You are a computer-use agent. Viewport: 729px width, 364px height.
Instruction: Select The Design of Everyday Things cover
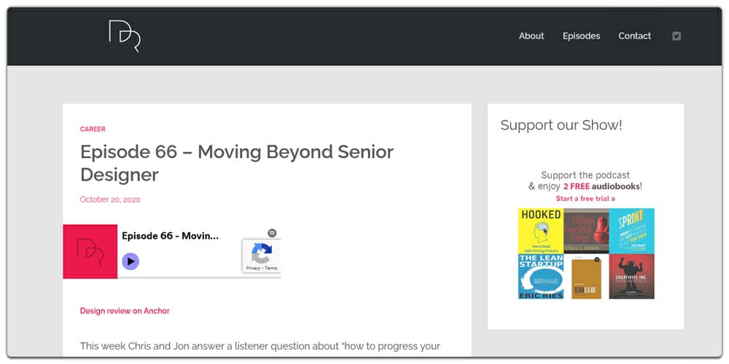coord(586,231)
